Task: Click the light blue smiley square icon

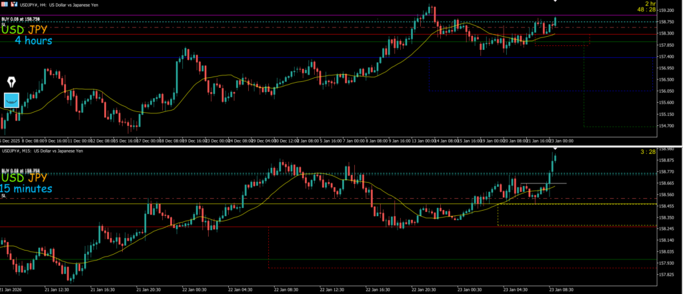Action: [x=13, y=101]
